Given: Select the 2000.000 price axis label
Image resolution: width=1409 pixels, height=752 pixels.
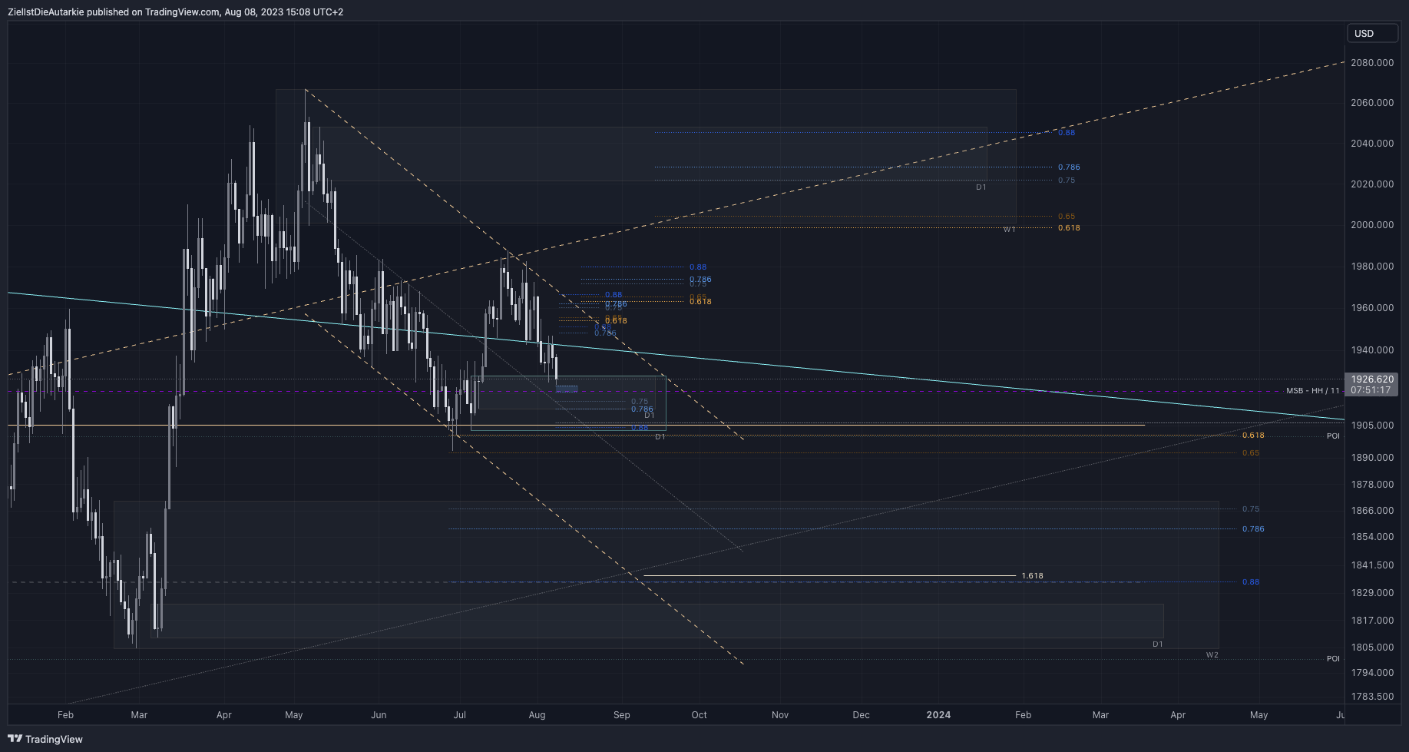Looking at the screenshot, I should pos(1372,225).
